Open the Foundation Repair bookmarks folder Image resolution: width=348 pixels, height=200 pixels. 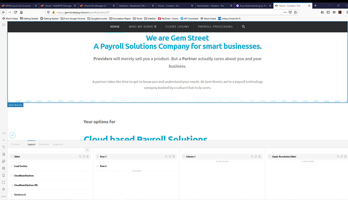coord(120,19)
